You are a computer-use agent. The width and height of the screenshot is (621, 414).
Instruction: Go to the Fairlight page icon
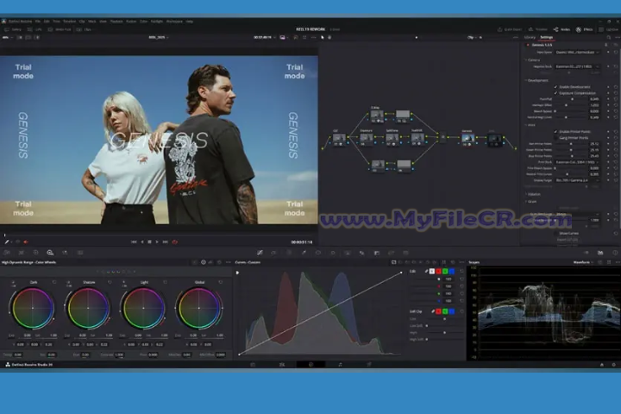340,365
